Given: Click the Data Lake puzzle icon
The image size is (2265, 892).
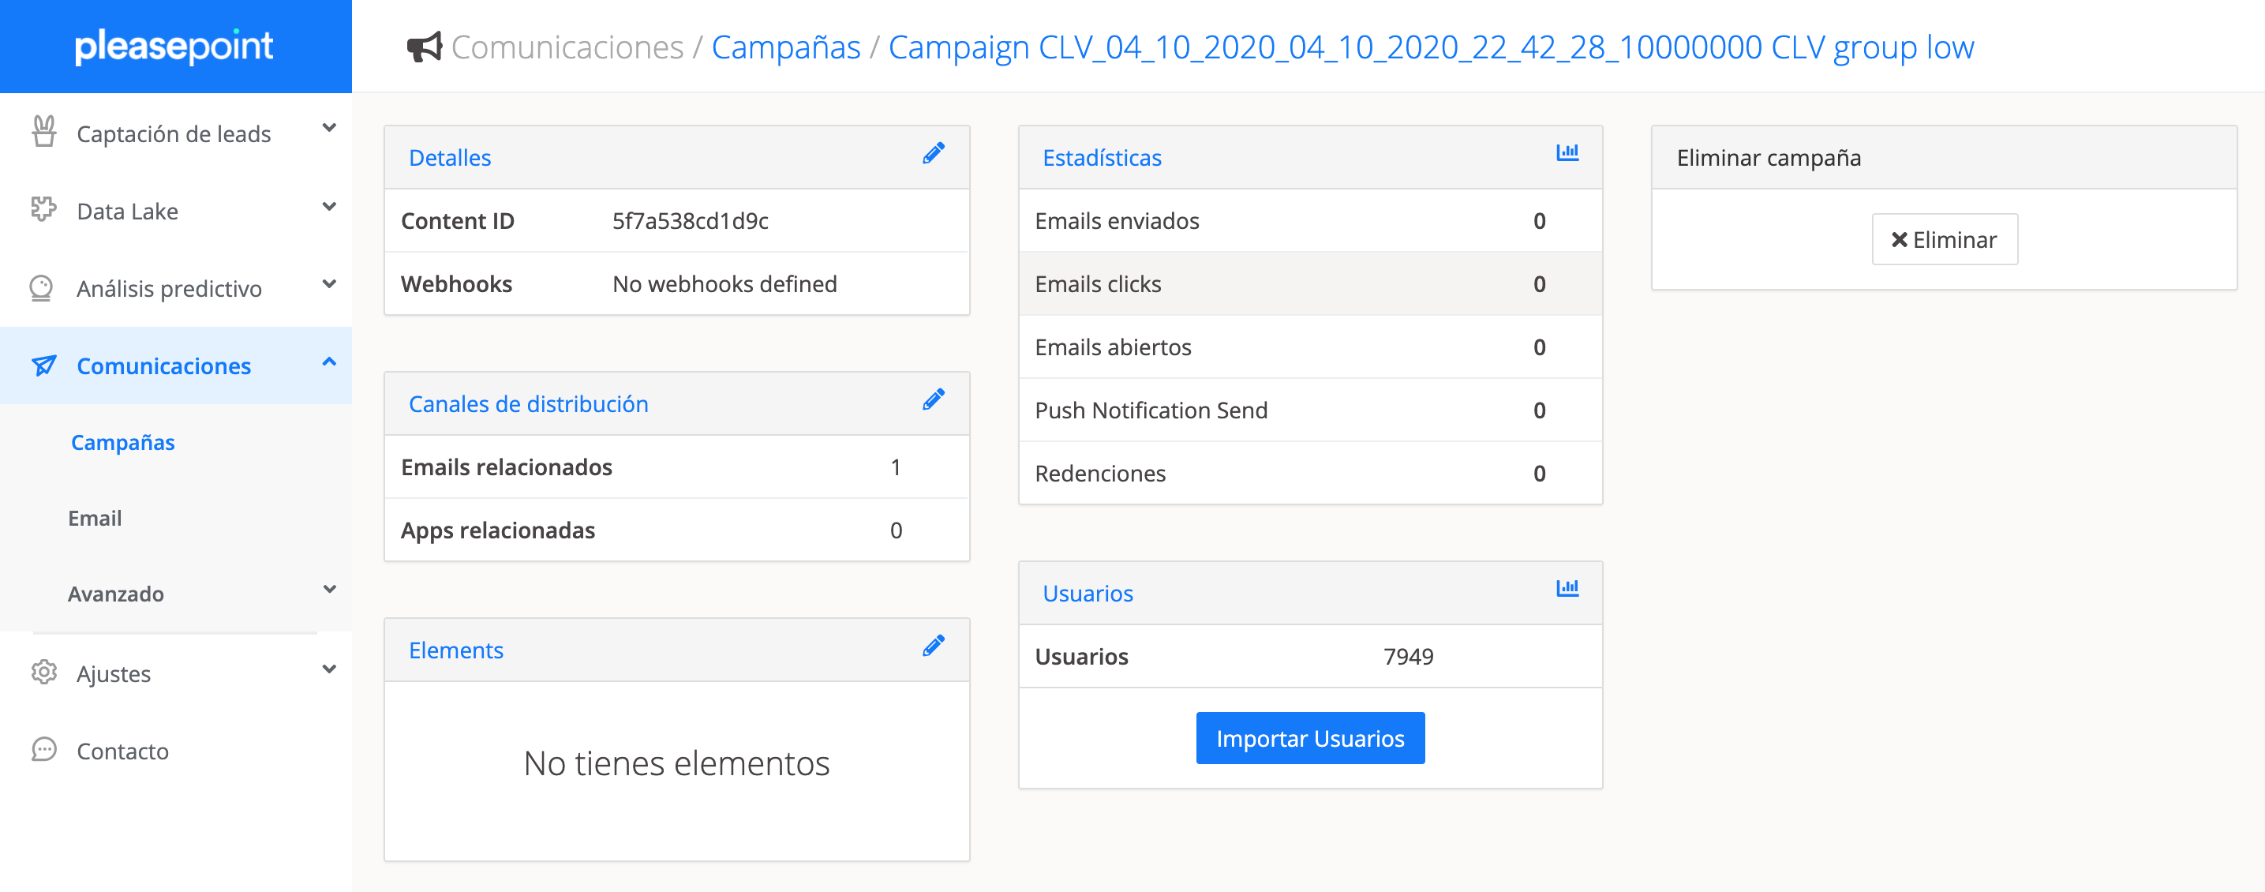Looking at the screenshot, I should 43,209.
